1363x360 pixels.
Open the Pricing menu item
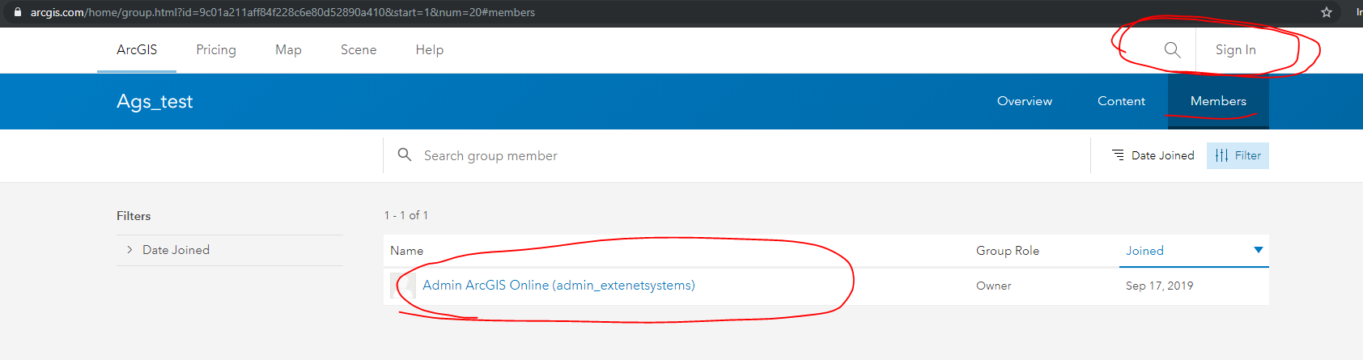tap(216, 50)
